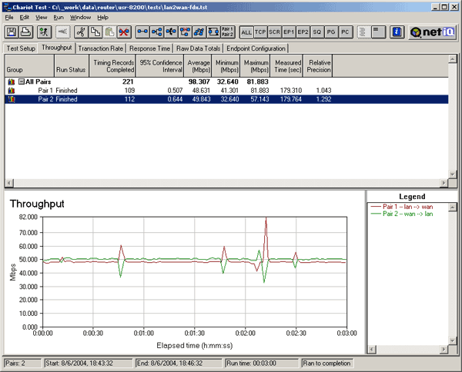Screen dimensions: 462x372
Task: Toggle the SCR script filter button
Action: (275, 32)
